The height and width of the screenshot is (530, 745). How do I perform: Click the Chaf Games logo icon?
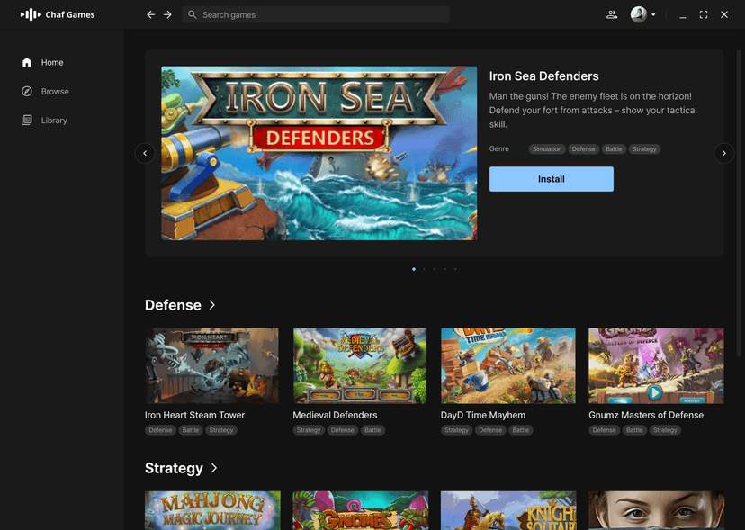pyautogui.click(x=31, y=14)
